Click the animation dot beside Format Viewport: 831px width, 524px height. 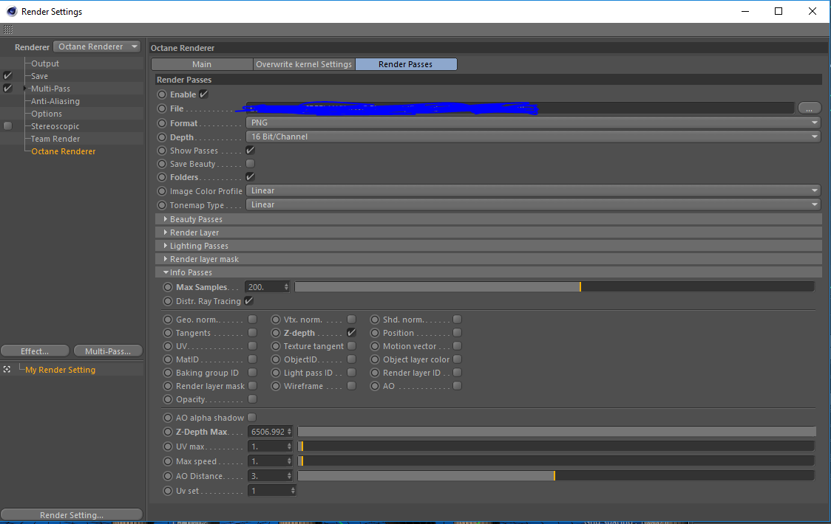(x=162, y=123)
